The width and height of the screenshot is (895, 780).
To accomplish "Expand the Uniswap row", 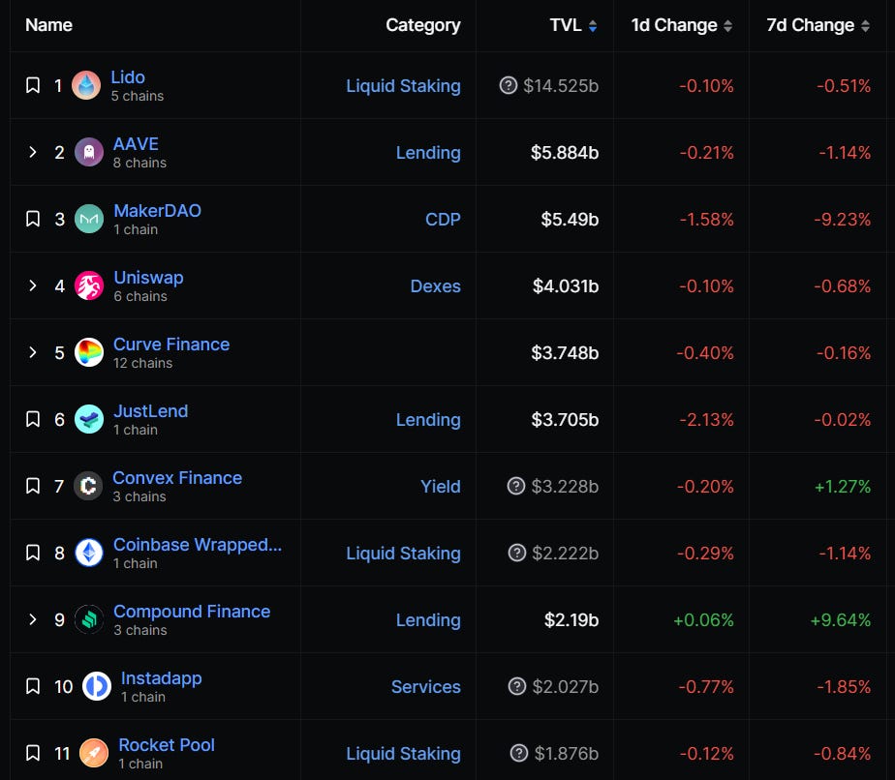I will coord(33,285).
